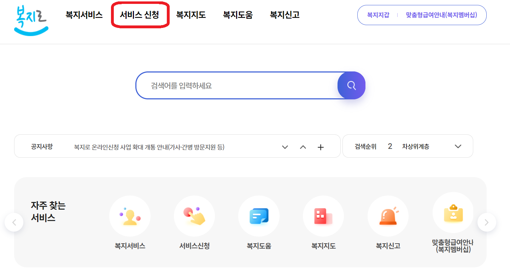Open 맞춤형급여안내(복지멤버십) link at top right
This screenshot has height=279, width=510.
(442, 15)
